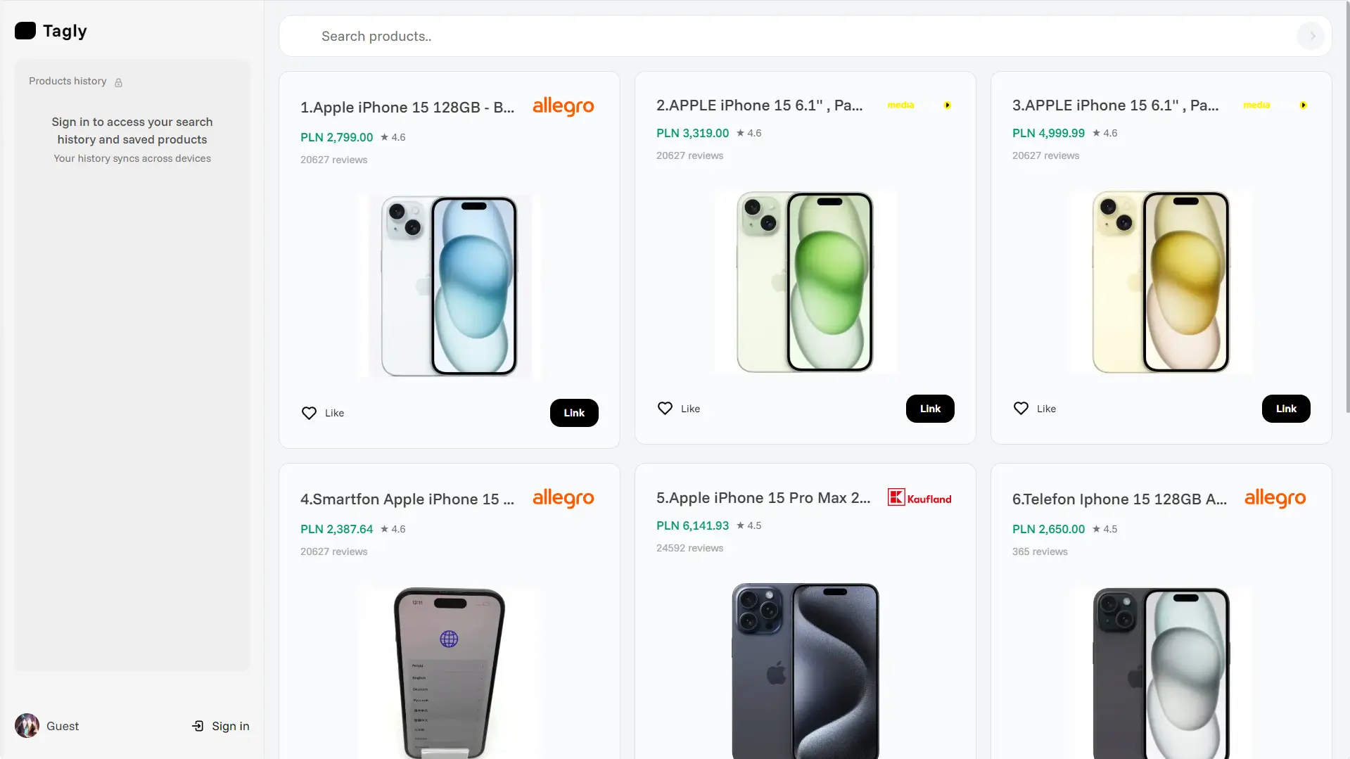
Task: Click the allegro logo on product 6
Action: tap(1275, 498)
